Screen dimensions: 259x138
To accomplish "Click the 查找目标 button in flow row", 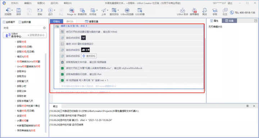I will [89, 56].
